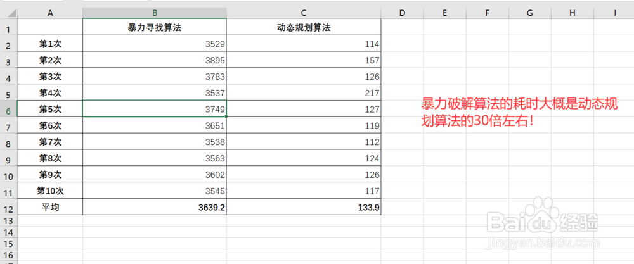Click cell with value 3602
Screen dimensions: 634x264
[155, 174]
